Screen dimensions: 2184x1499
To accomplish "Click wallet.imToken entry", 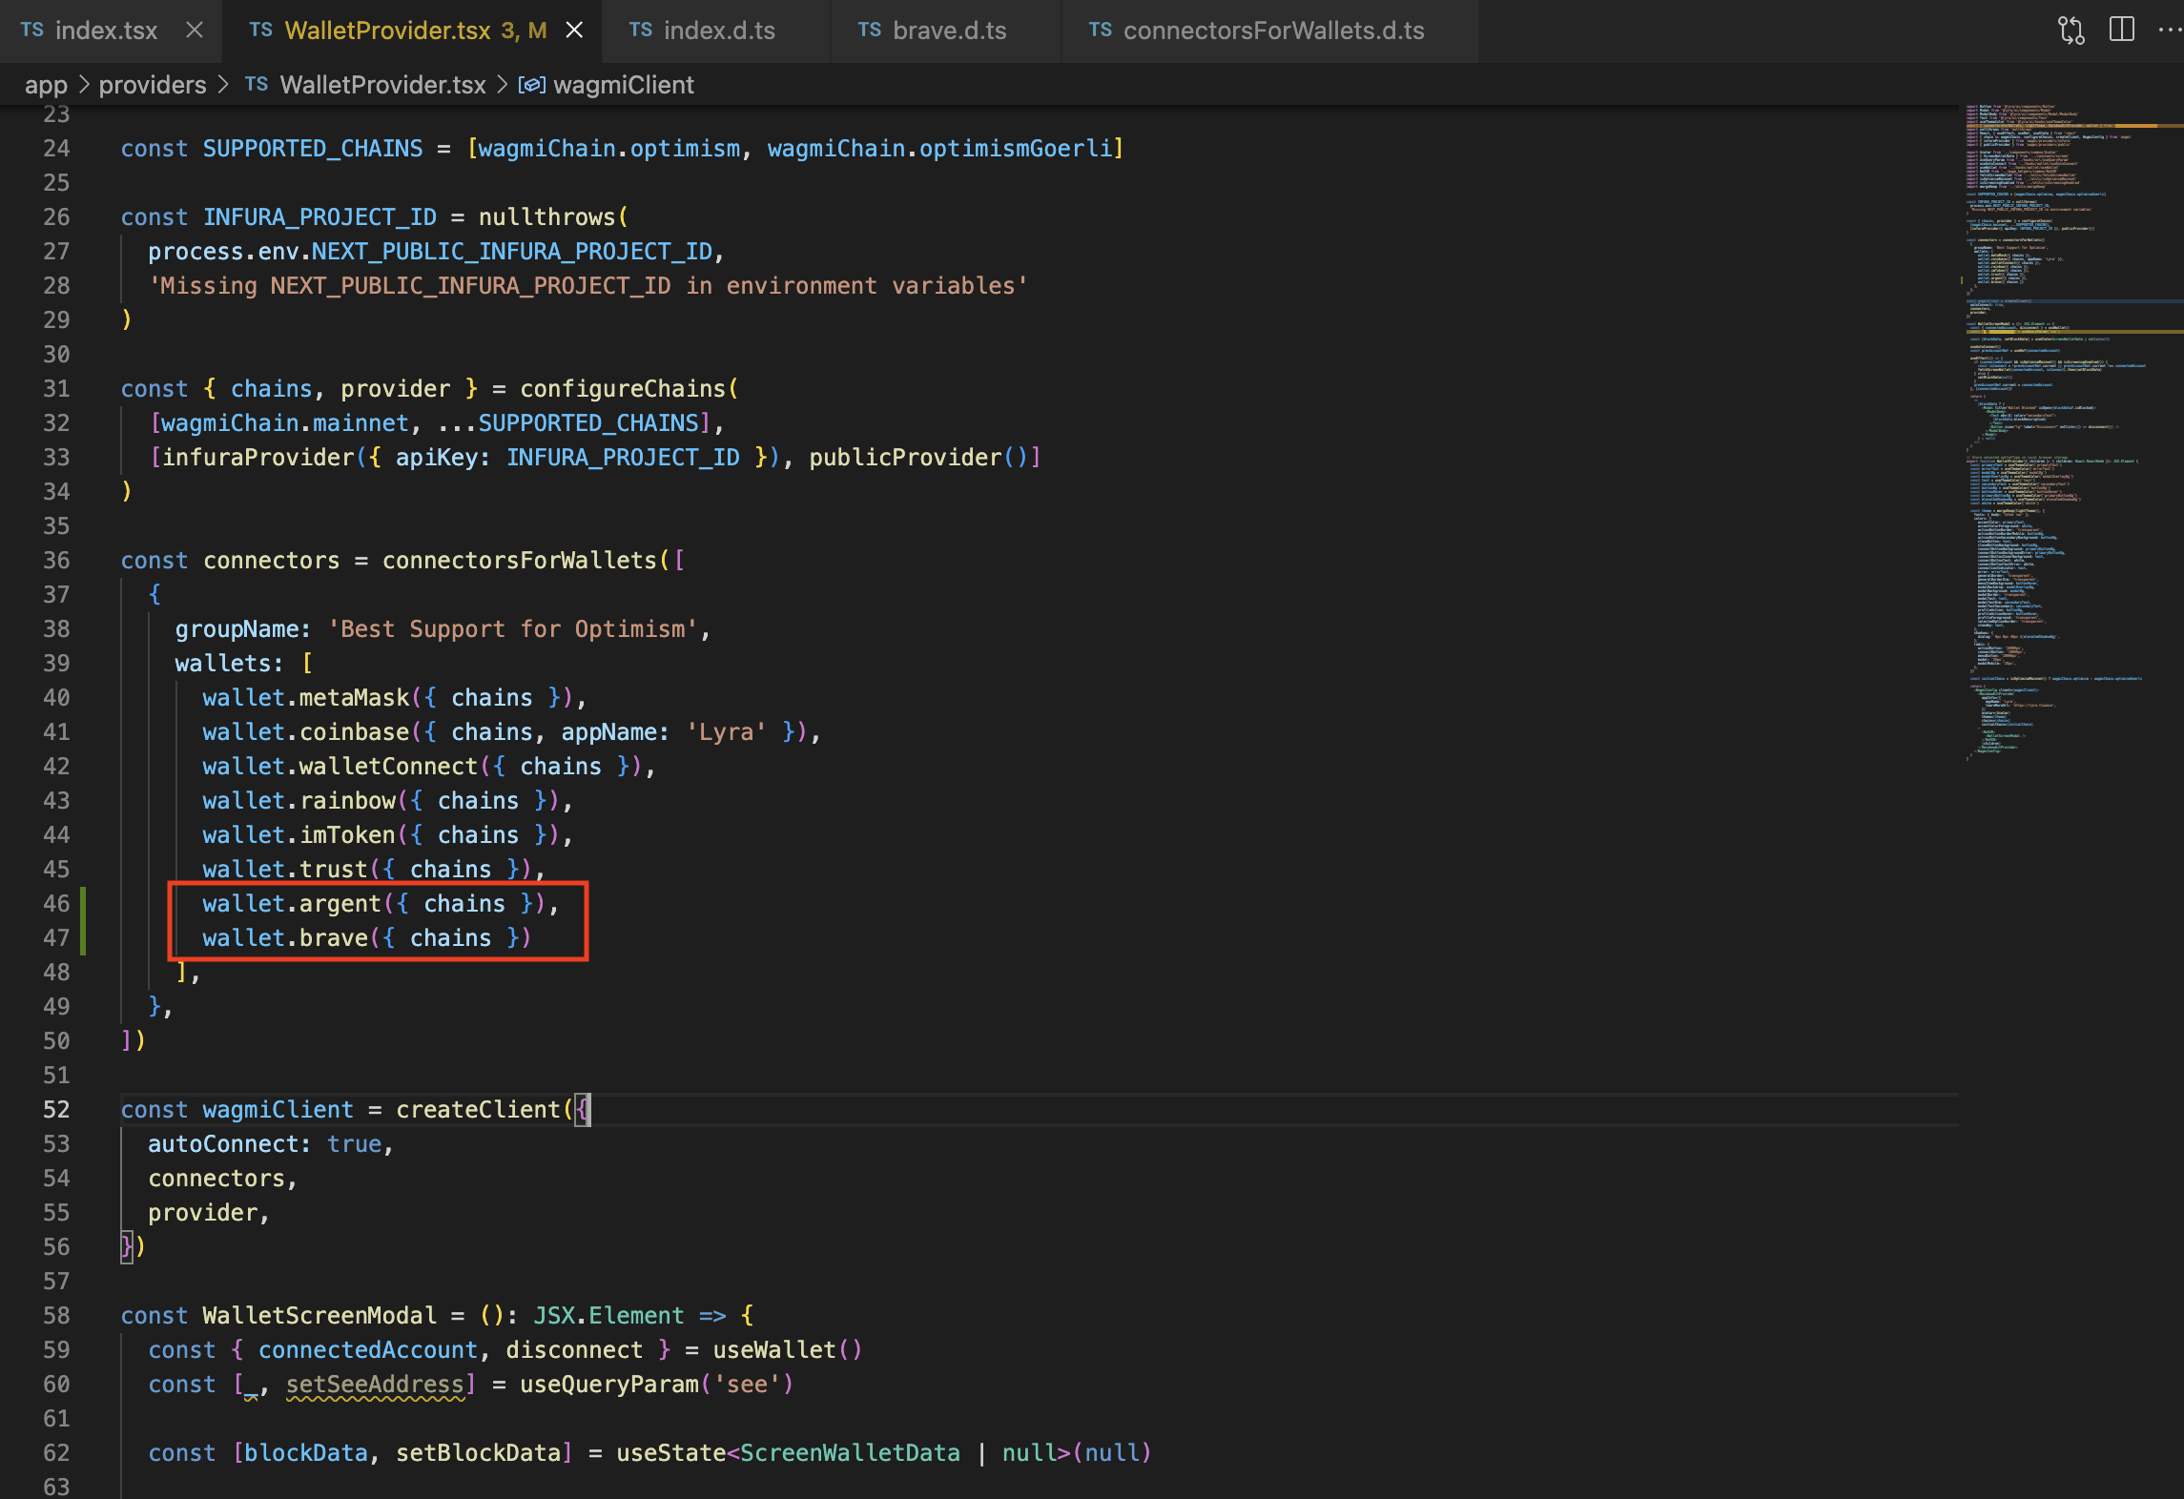I will (387, 835).
